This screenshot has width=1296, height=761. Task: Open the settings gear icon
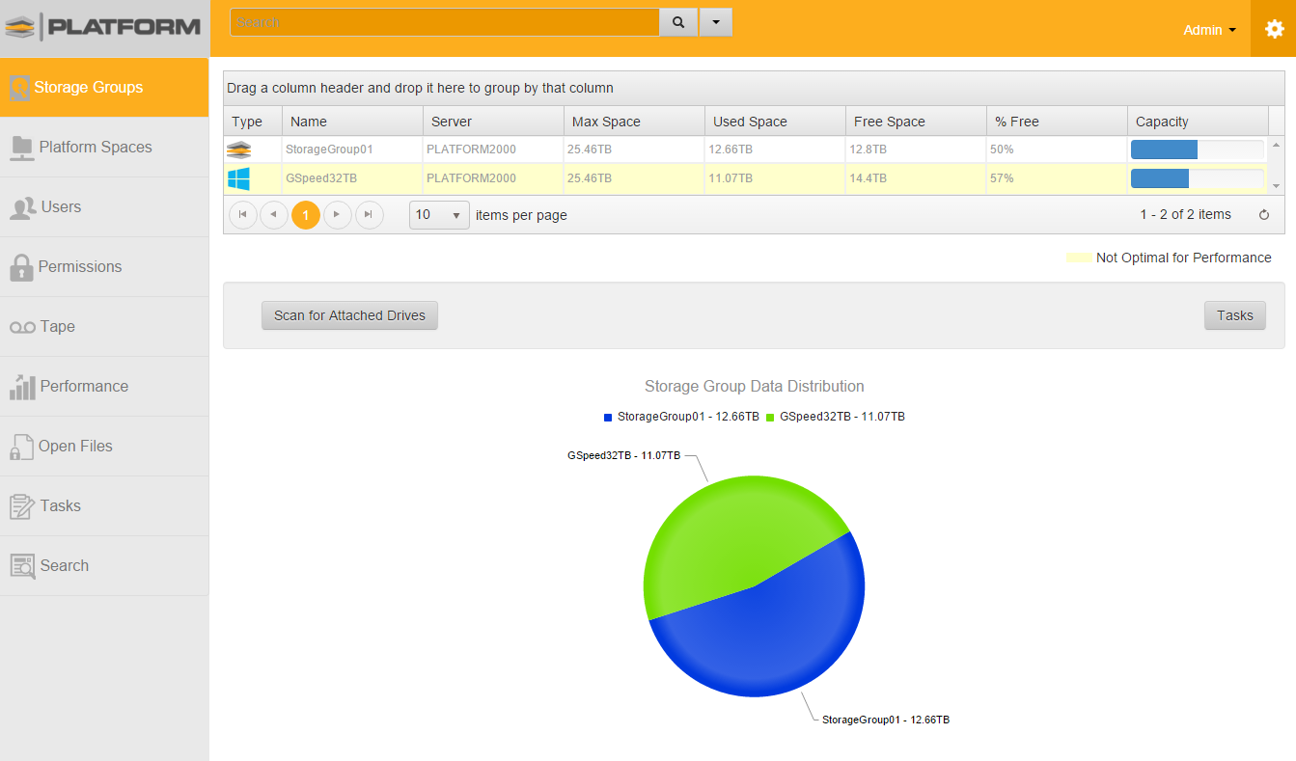1274,29
